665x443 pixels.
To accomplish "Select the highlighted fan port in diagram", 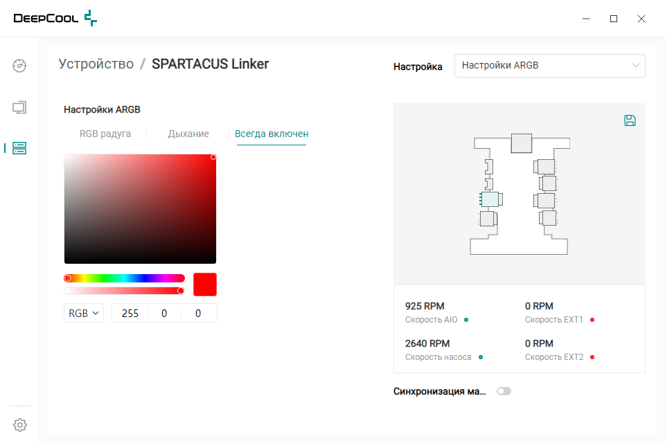I will point(491,199).
